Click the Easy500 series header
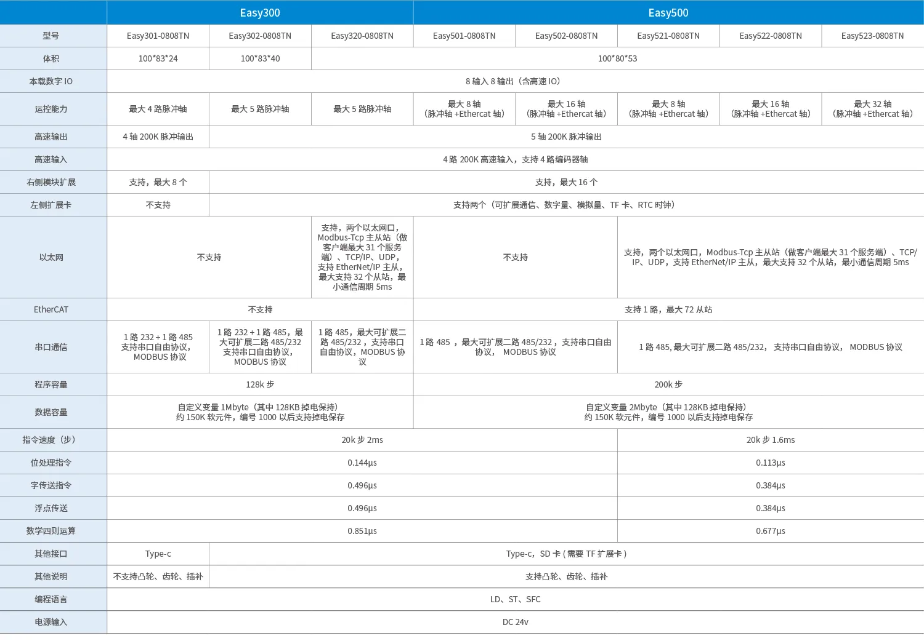The image size is (924, 641). point(668,13)
